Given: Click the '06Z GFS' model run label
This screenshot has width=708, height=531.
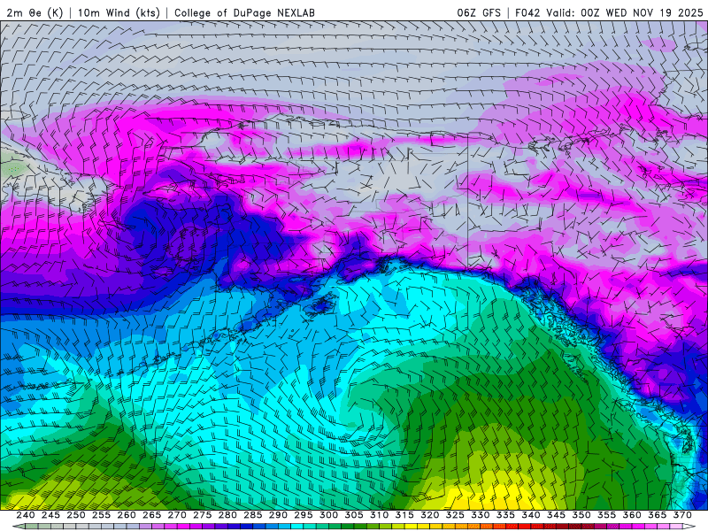Looking at the screenshot, I should pyautogui.click(x=479, y=12).
